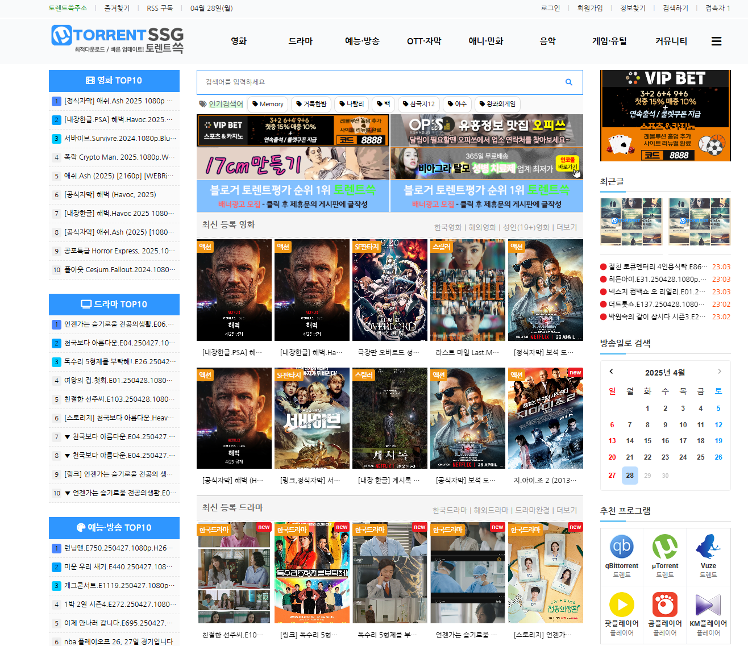Open the OTT·자막 menu
The height and width of the screenshot is (646, 748).
[x=424, y=41]
